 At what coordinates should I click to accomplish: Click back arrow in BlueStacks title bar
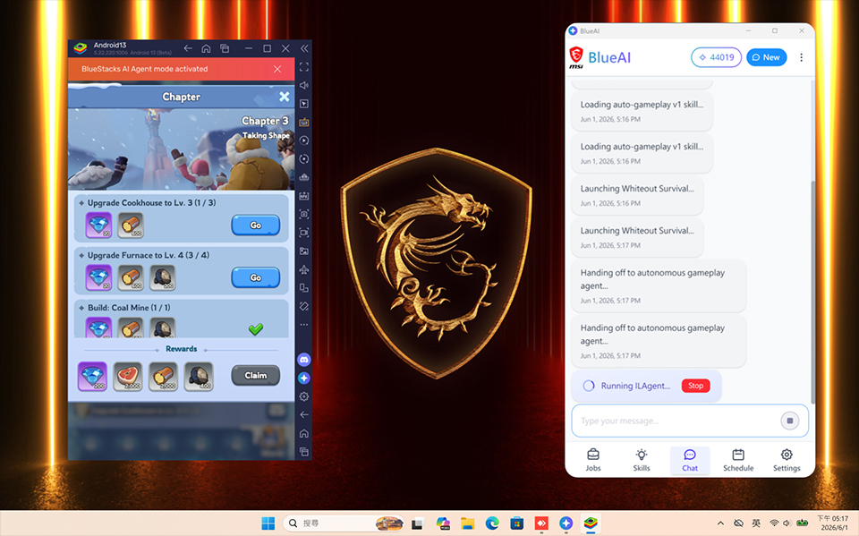[188, 48]
